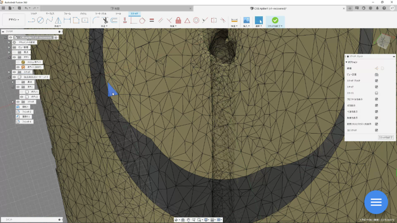Enable the スライス checkbox
397x223 pixels.
(x=376, y=93)
